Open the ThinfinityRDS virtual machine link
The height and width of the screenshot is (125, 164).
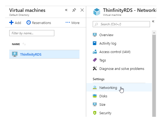(x=31, y=54)
